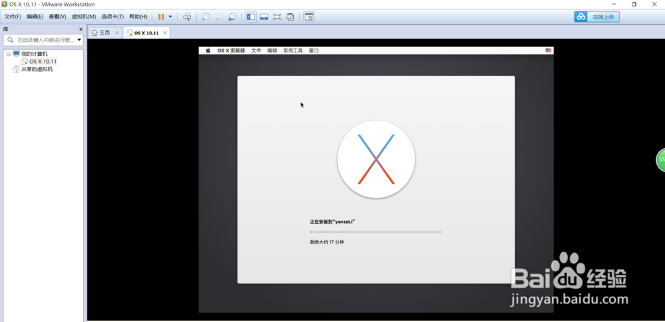
Task: Click the 剩余大约 17 分钟 text
Action: [x=327, y=242]
